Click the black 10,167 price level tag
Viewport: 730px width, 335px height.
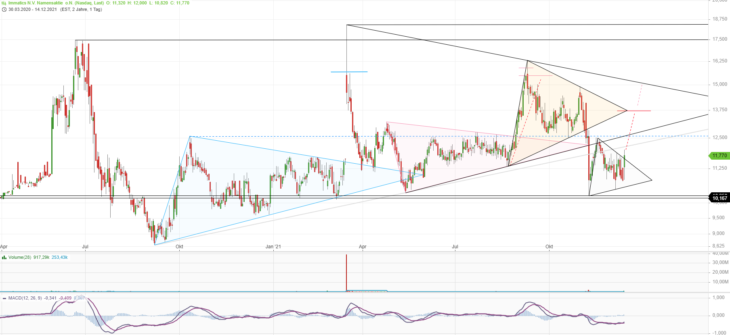719,198
